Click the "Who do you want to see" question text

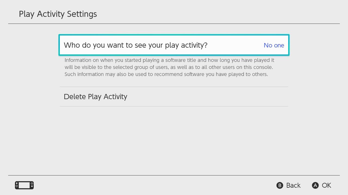coord(135,45)
